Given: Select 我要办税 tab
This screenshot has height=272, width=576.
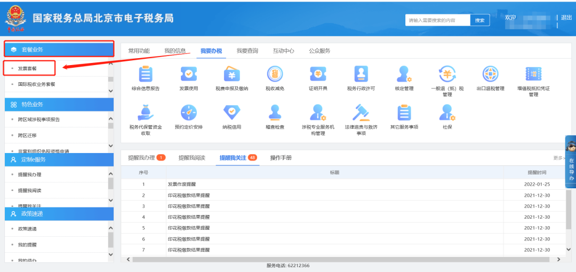Looking at the screenshot, I should [x=211, y=51].
